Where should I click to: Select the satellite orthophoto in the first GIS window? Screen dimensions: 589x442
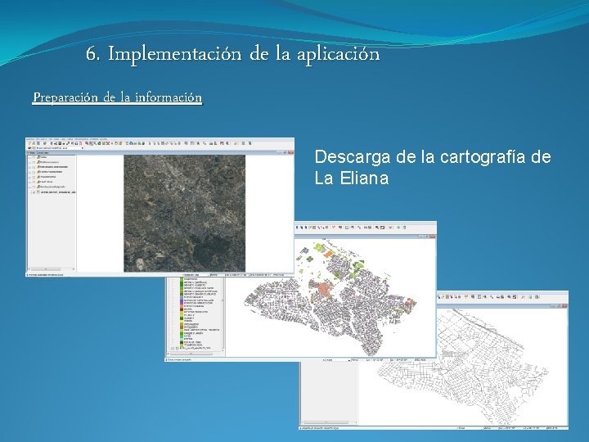(x=184, y=213)
